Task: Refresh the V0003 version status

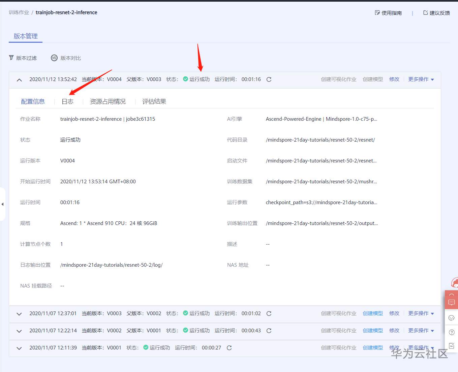Action: (x=269, y=313)
